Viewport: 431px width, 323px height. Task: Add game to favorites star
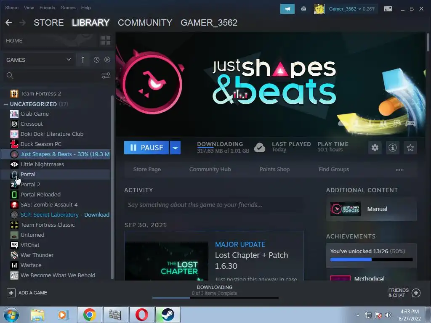(x=410, y=148)
